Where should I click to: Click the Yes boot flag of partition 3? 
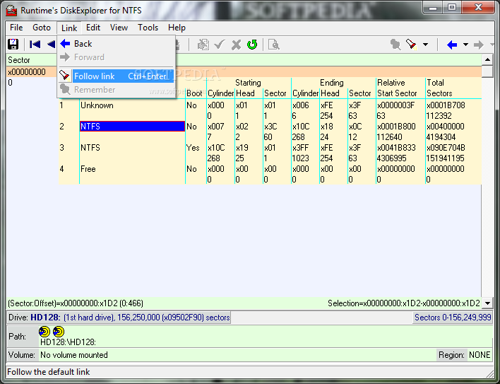coord(193,148)
